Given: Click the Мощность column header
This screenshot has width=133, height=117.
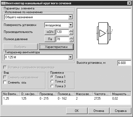Looking at the screenshot, I should click(x=121, y=94).
